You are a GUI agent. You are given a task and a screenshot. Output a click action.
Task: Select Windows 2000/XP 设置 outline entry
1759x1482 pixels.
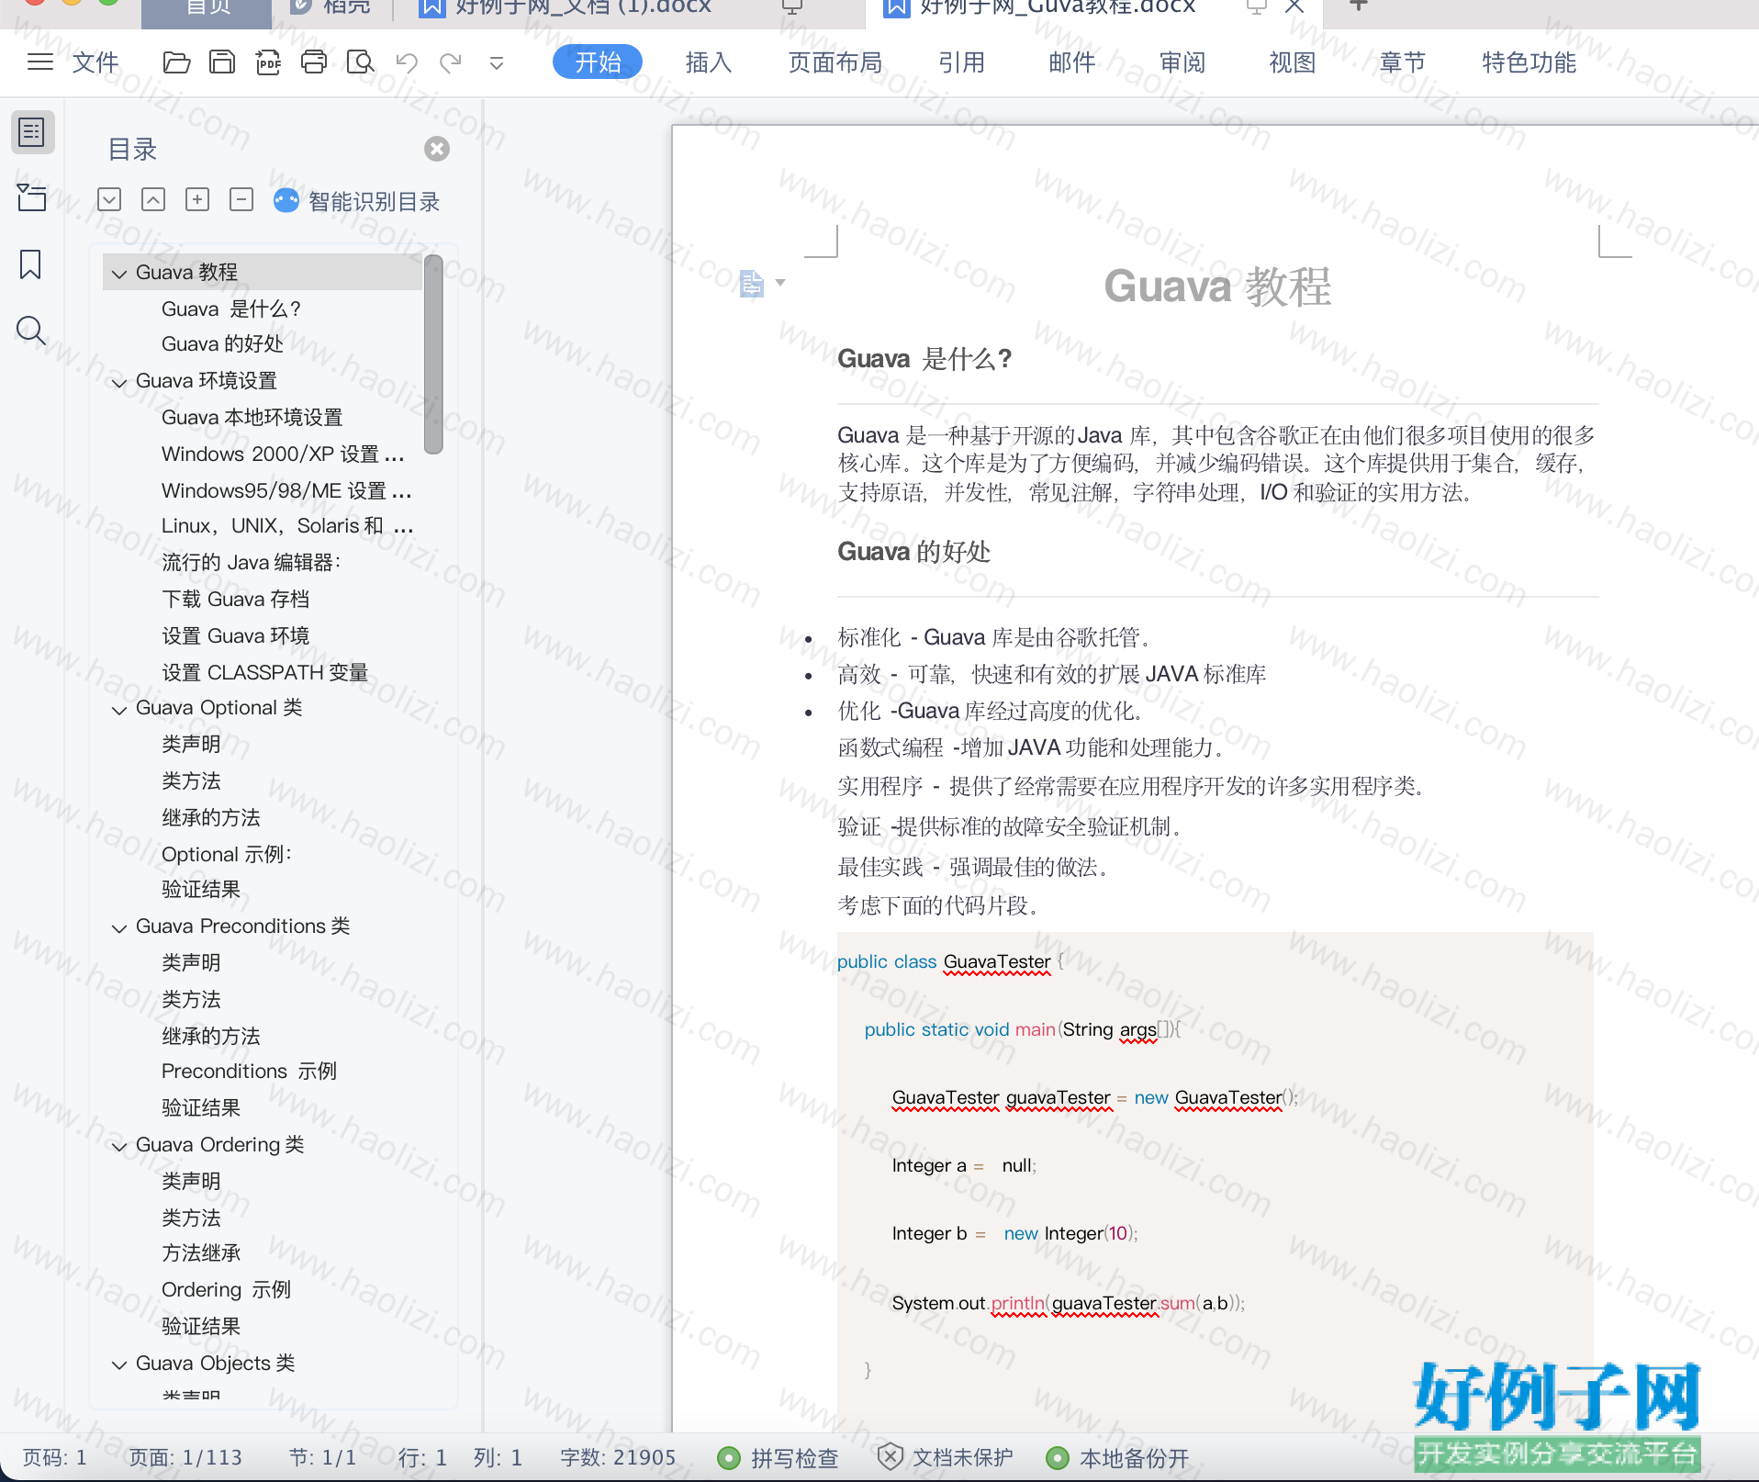pyautogui.click(x=283, y=454)
